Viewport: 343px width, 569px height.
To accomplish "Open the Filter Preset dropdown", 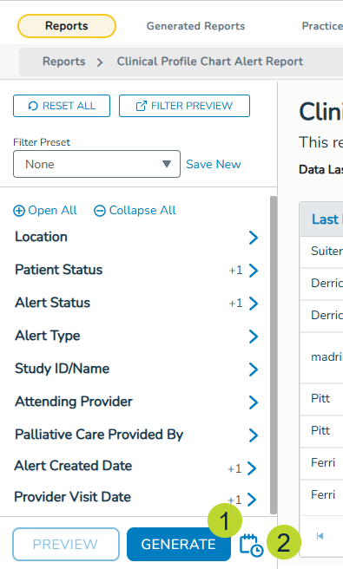I will click(x=96, y=164).
